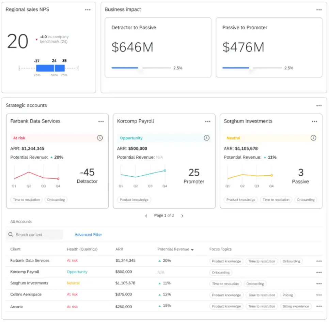Click the previous page chevron
Viewport: 329px width, 322px height.
pos(146,216)
